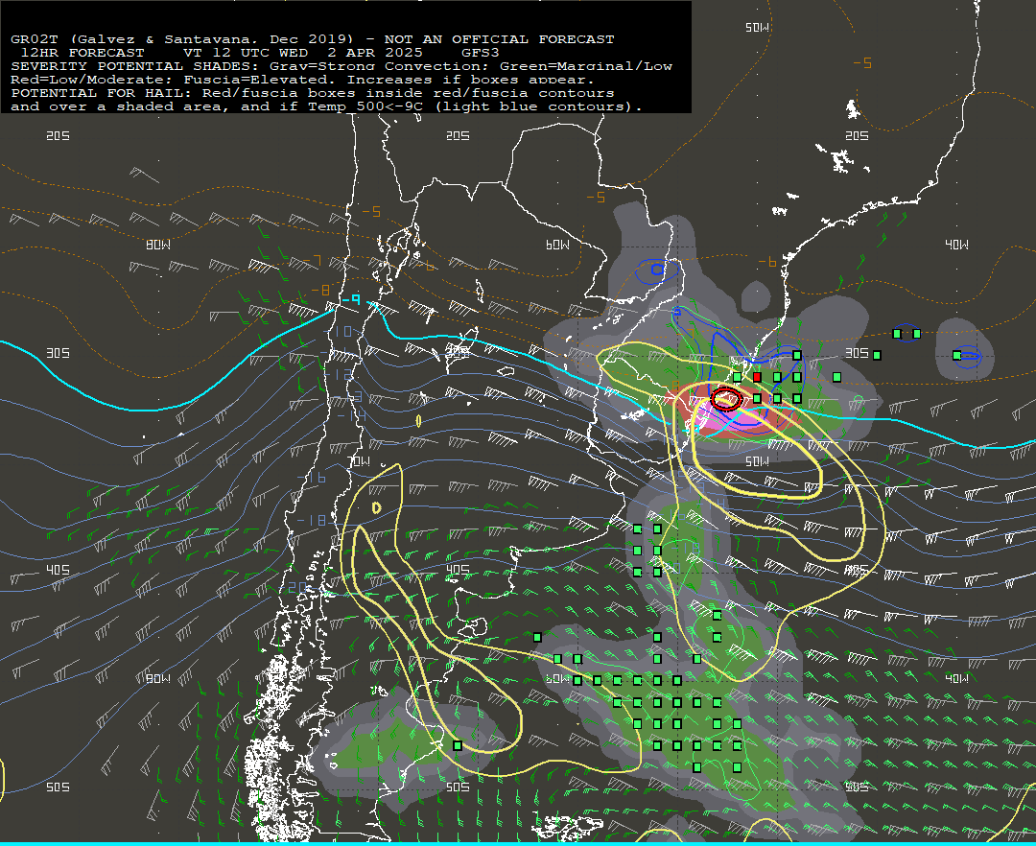This screenshot has height=846, width=1036.
Task: Click the red hail potential box
Action: (x=757, y=377)
